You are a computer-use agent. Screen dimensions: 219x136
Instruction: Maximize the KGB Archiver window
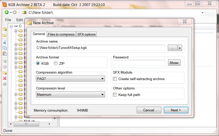[x=197, y=3]
